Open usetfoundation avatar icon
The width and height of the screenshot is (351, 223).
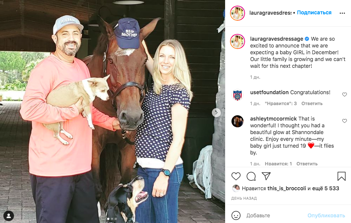(x=238, y=95)
